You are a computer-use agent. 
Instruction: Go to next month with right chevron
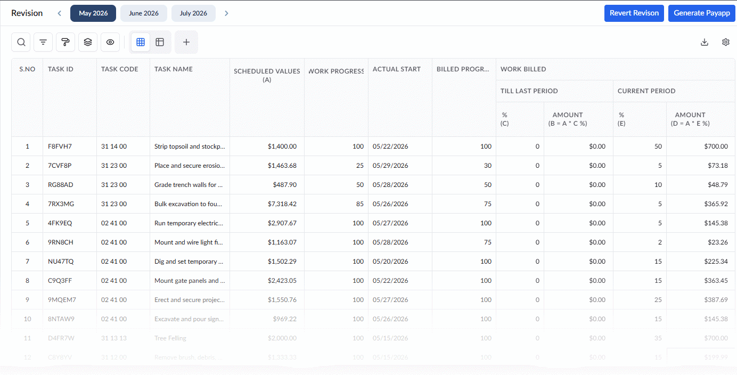[226, 13]
